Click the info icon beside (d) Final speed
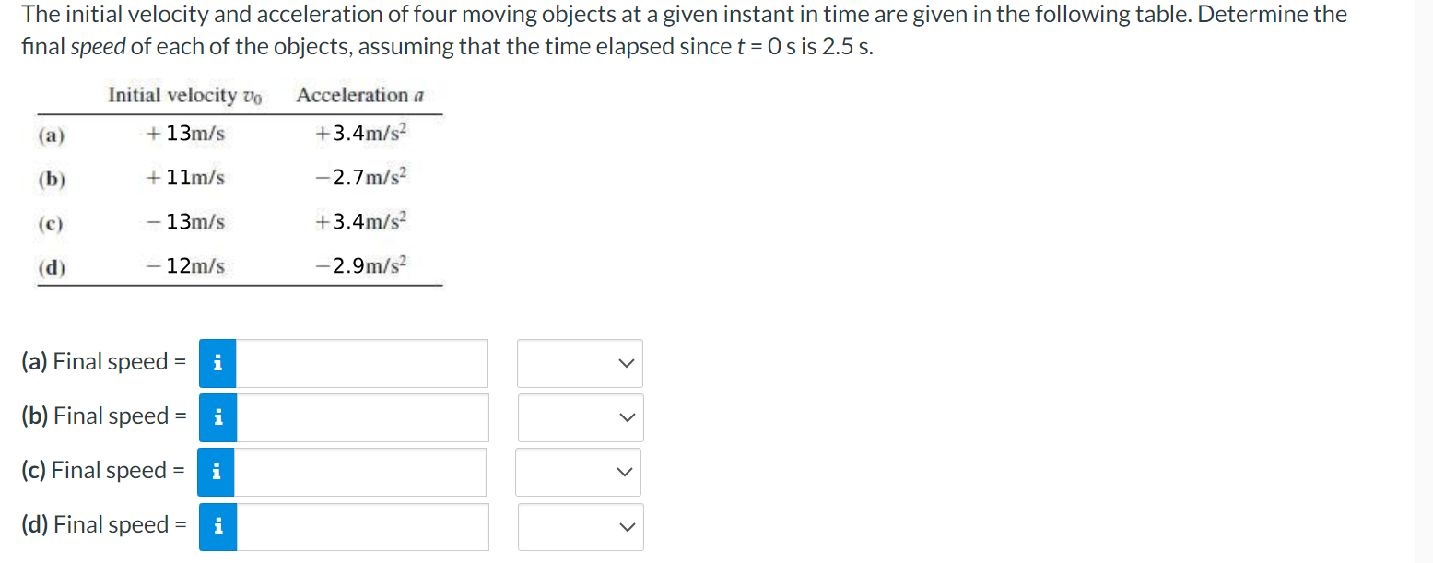 tap(217, 526)
